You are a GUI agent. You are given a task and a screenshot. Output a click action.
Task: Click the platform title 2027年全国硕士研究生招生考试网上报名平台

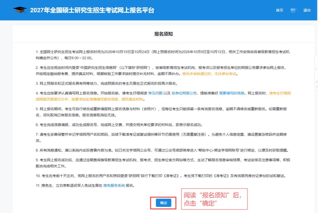tap(92, 10)
